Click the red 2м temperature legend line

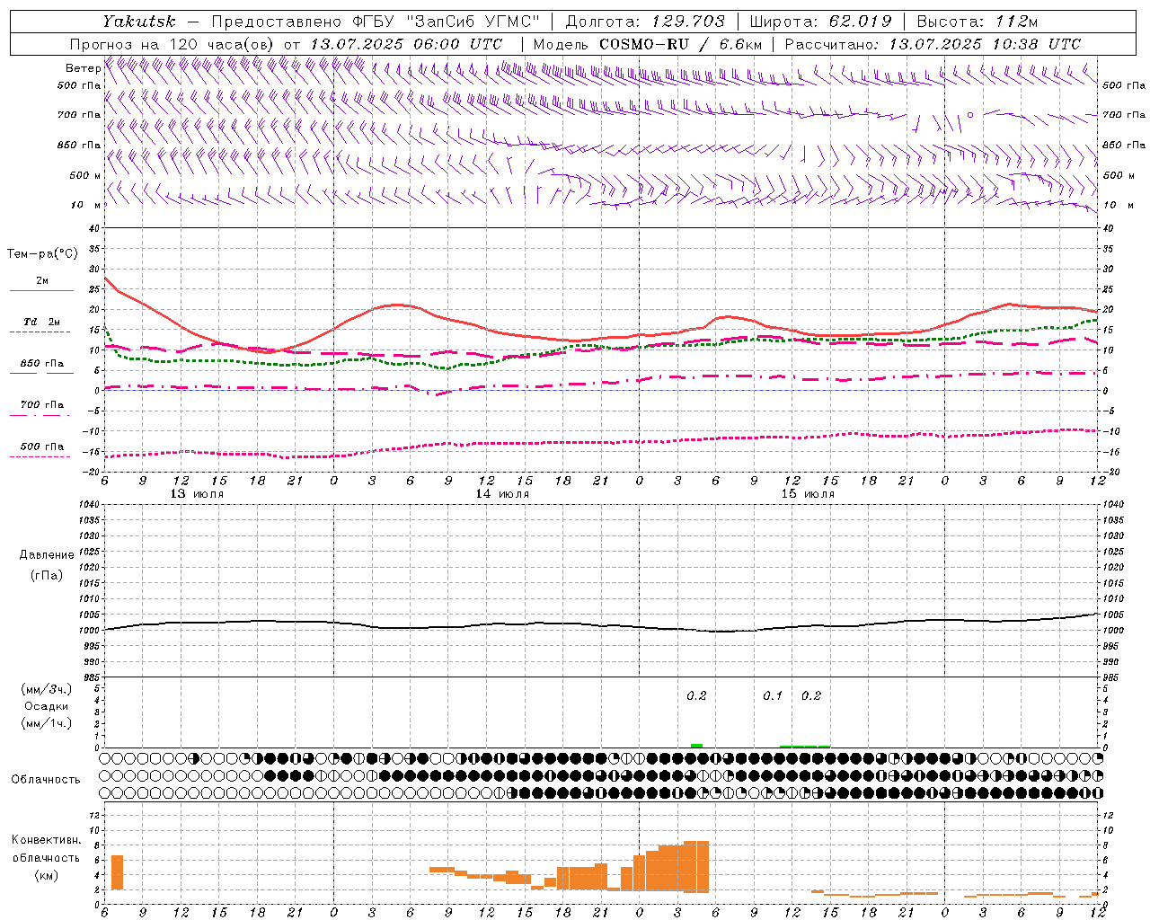pos(41,290)
